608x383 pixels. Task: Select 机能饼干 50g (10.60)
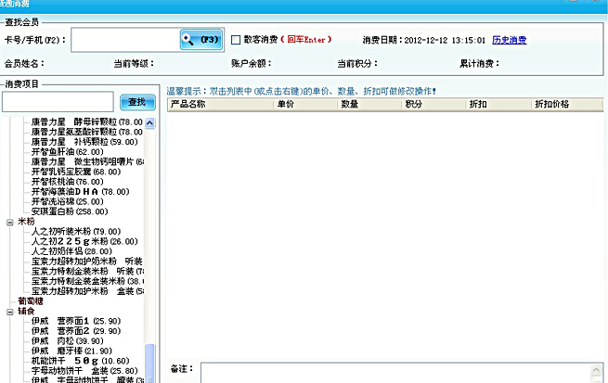click(80, 361)
